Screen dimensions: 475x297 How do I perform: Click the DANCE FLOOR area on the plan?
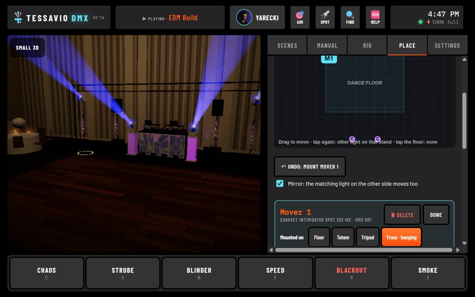click(x=365, y=83)
